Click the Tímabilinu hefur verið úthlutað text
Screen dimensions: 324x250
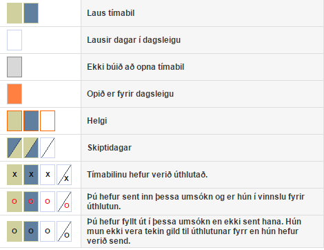click(148, 175)
